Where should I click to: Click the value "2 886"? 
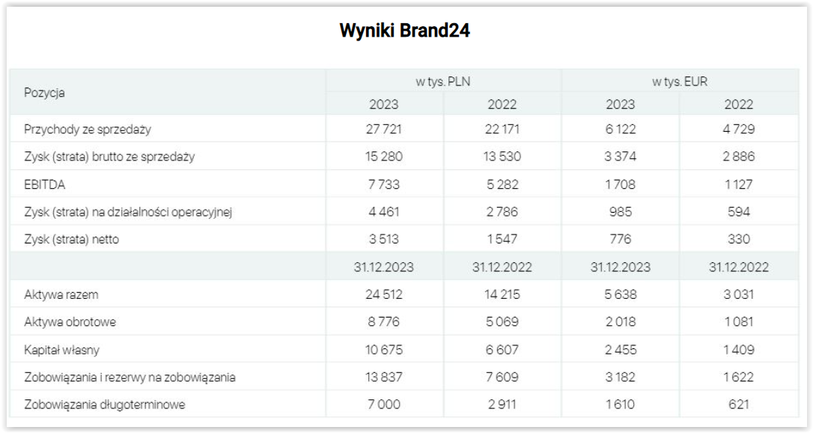(738, 157)
